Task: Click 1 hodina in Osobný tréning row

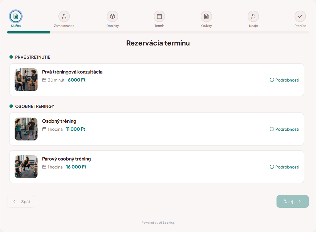Action: click(x=55, y=129)
